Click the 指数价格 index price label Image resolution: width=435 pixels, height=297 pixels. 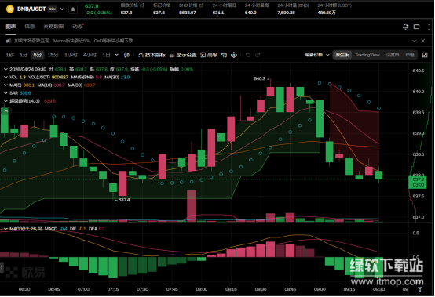click(x=130, y=5)
